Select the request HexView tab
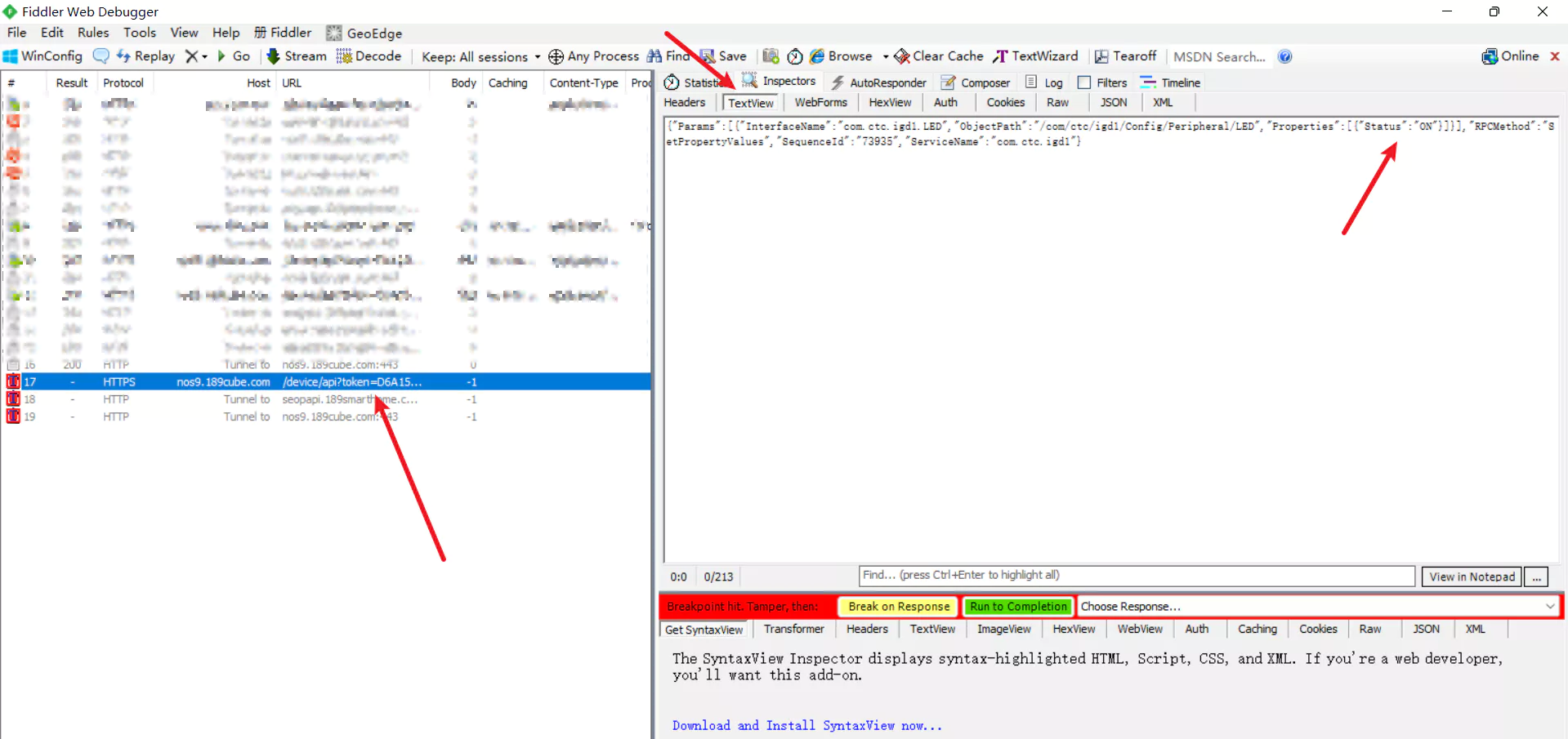This screenshot has height=739, width=1568. click(x=890, y=102)
